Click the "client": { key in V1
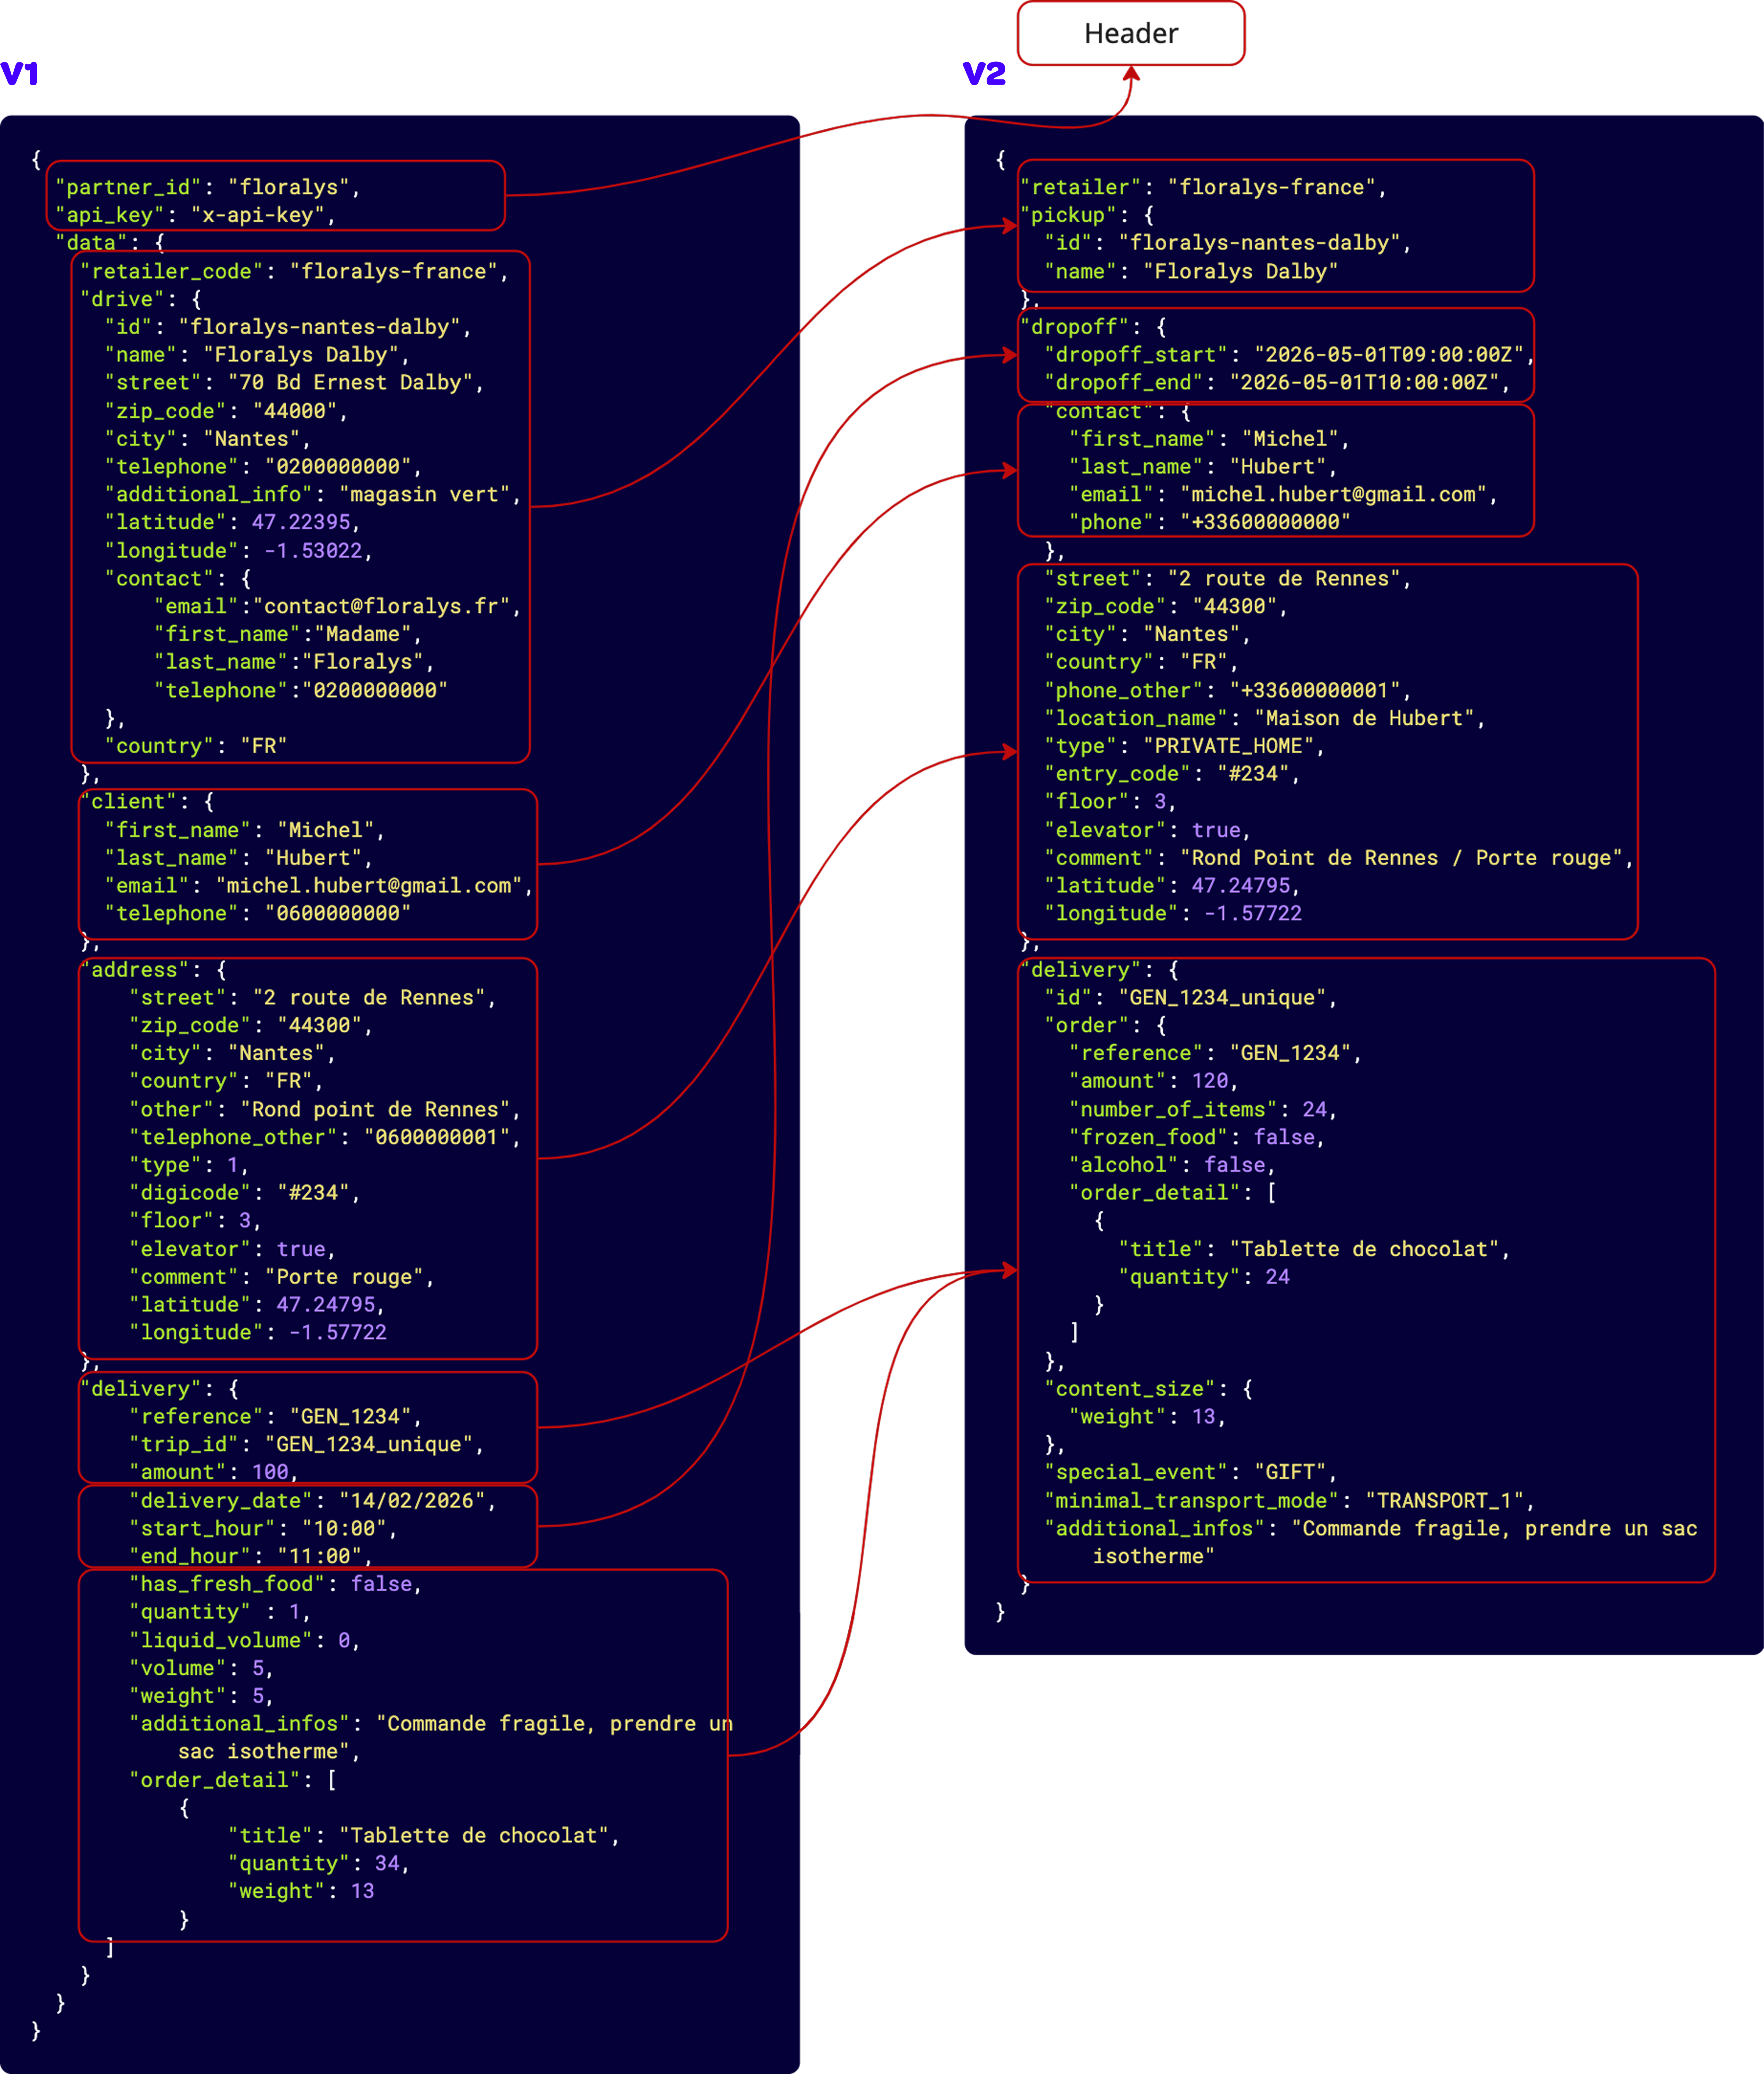The width and height of the screenshot is (1764, 2074). click(x=147, y=802)
